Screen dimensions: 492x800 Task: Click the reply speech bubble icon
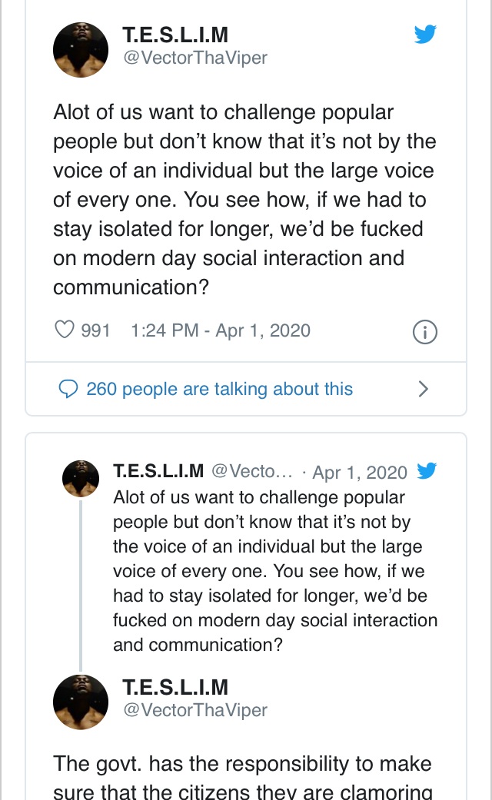[x=68, y=389]
